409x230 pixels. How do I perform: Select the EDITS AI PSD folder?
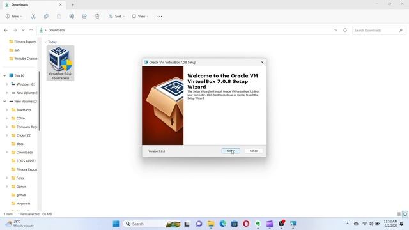(x=24, y=161)
